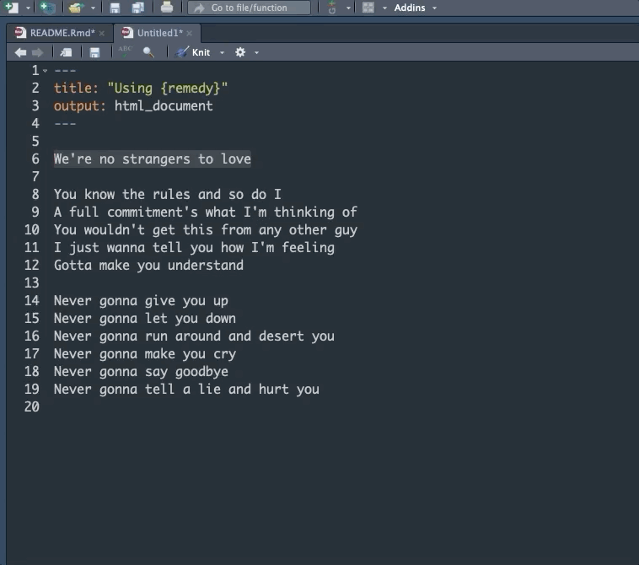Click 'Never gonna let you down' line
The width and height of the screenshot is (639, 565).
point(145,319)
